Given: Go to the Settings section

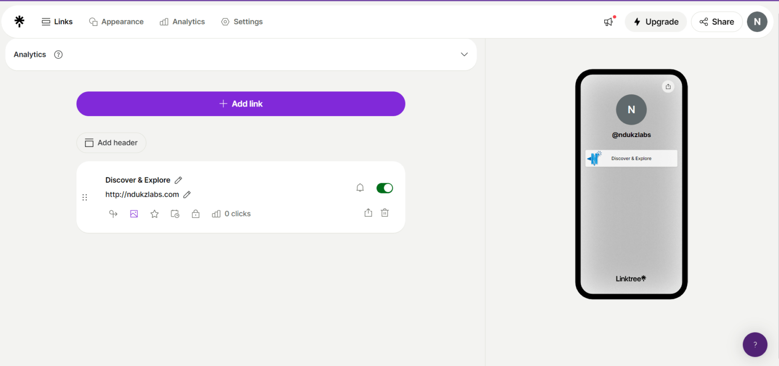Looking at the screenshot, I should [241, 21].
